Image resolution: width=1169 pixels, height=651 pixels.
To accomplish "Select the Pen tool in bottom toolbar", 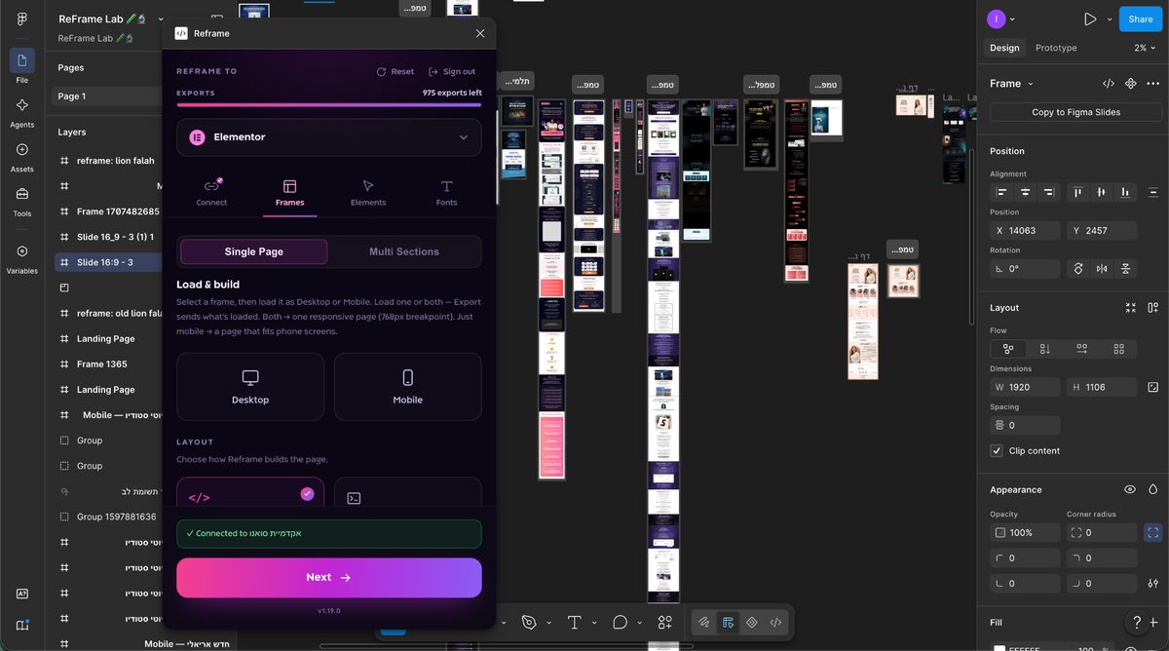I will (x=529, y=622).
